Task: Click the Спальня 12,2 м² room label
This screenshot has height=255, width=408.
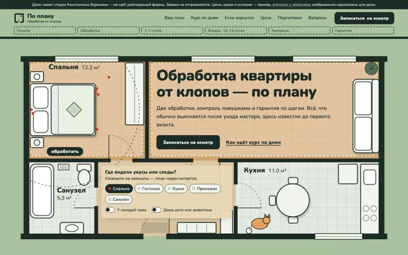Action: click(74, 67)
